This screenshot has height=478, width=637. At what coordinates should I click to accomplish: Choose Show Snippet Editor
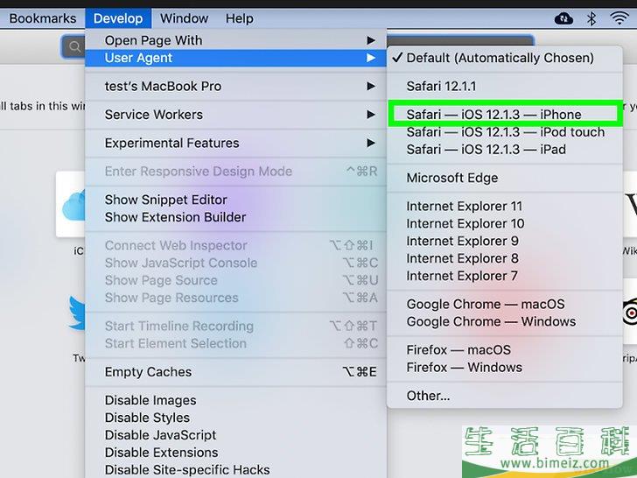(x=235, y=200)
